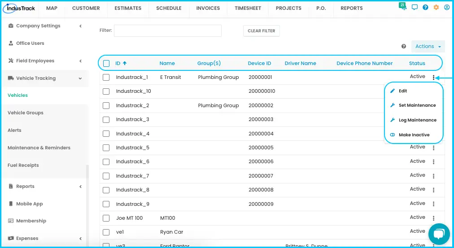Check the box for Industrack_3
Image resolution: width=454 pixels, height=248 pixels.
tap(106, 119)
